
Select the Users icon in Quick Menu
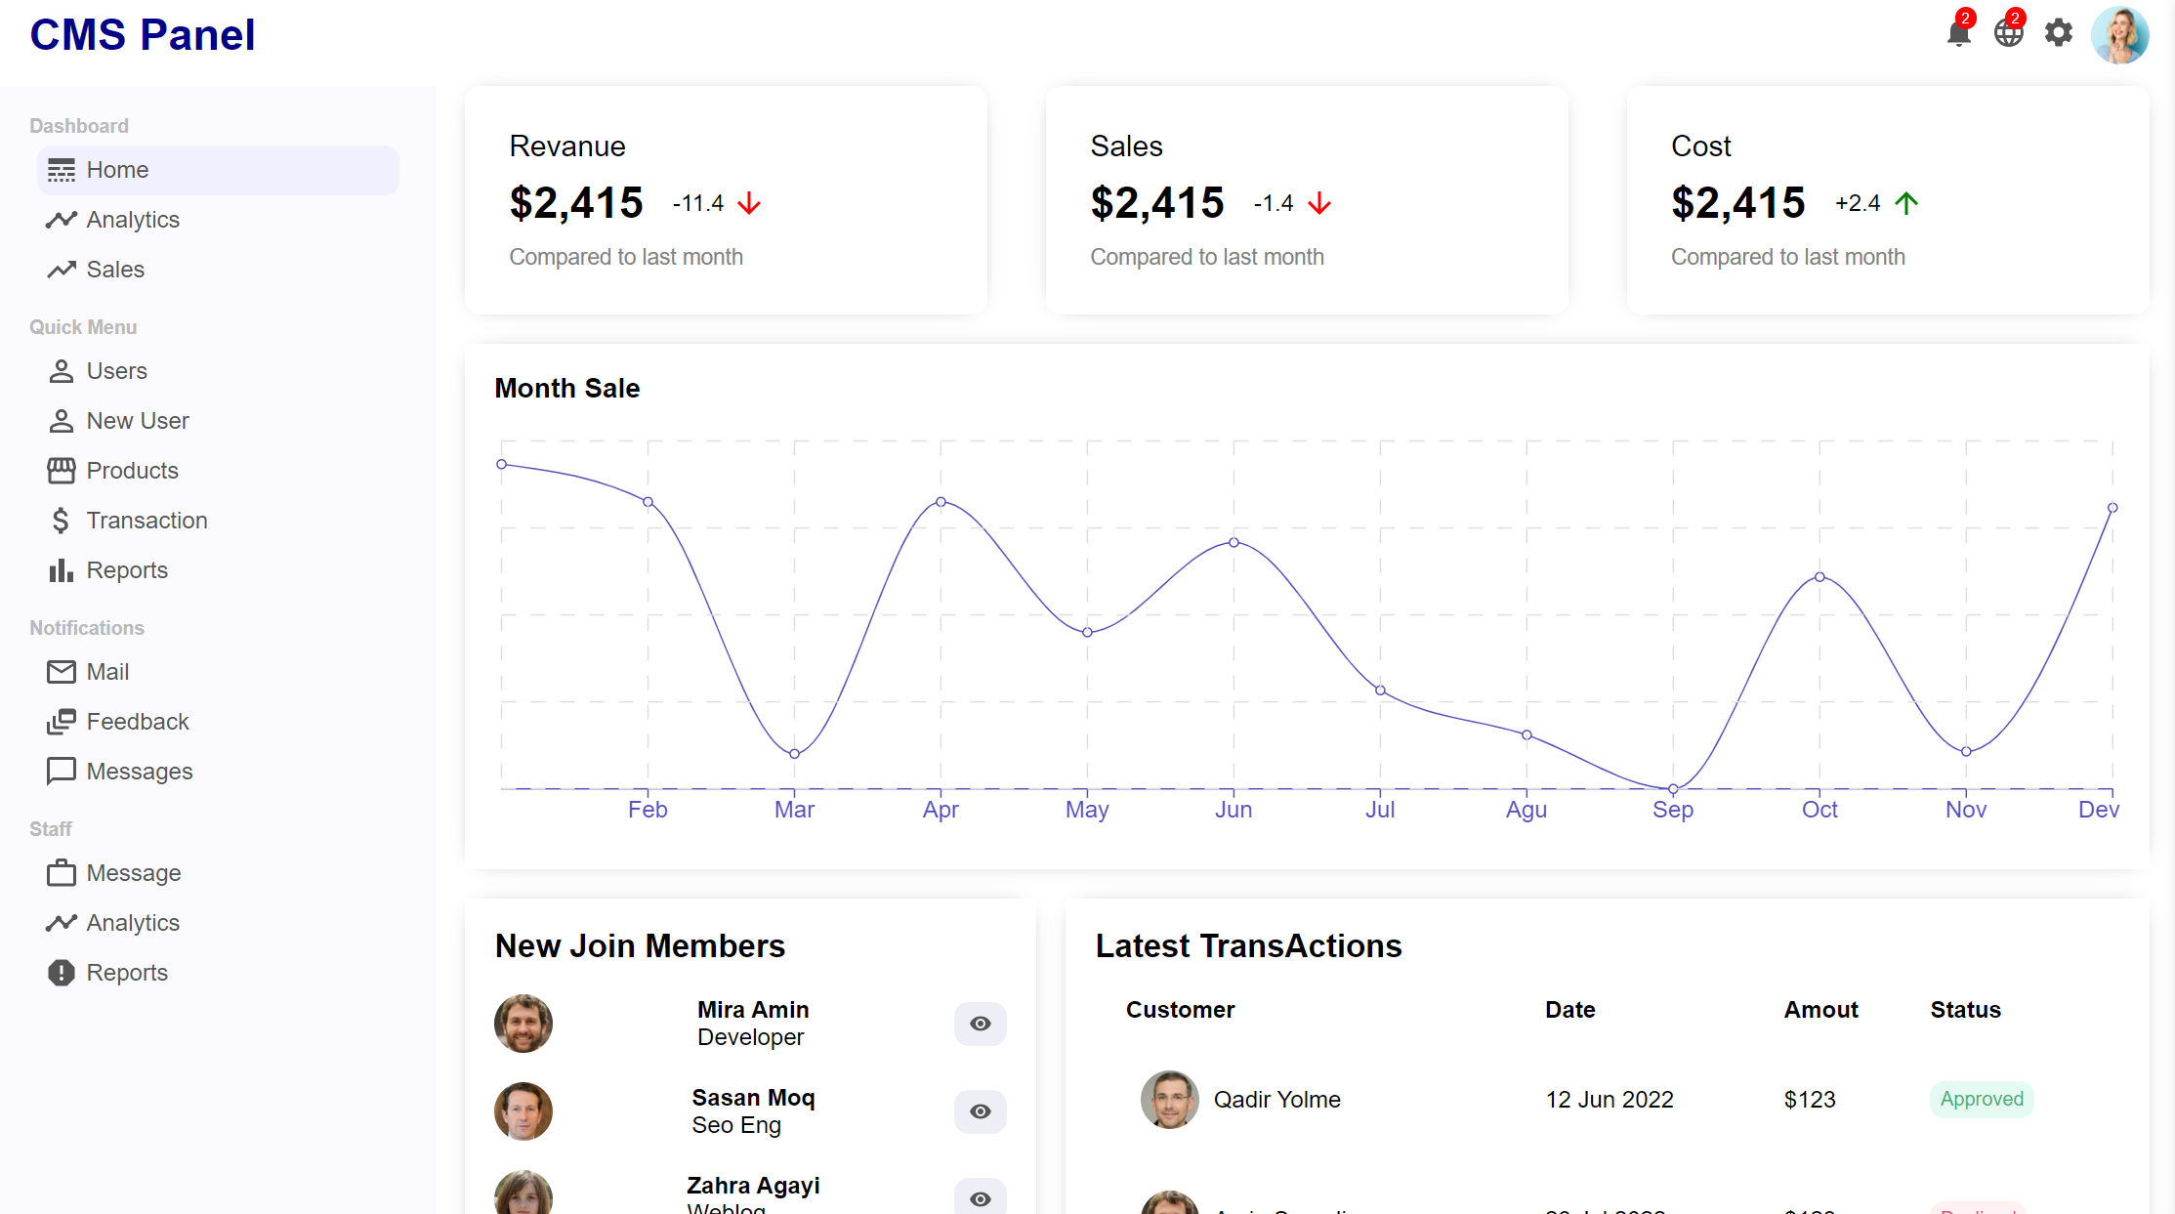[61, 371]
